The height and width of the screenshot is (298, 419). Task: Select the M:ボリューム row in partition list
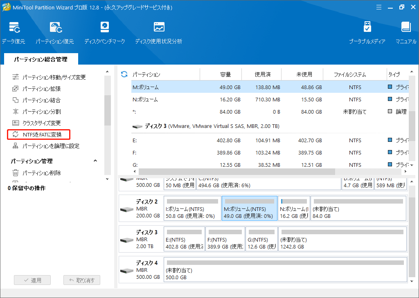pyautogui.click(x=270, y=87)
